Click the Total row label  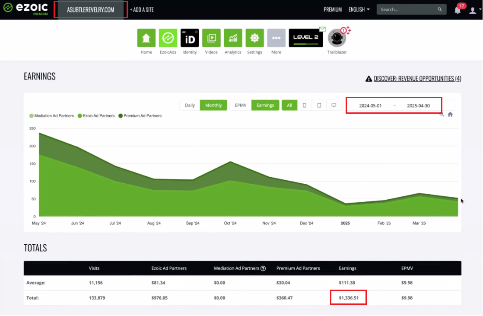(33, 298)
